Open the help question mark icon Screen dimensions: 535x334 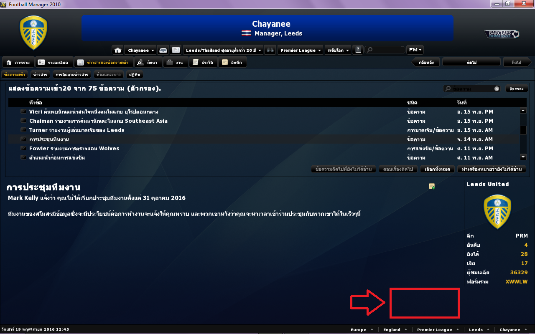(x=358, y=50)
